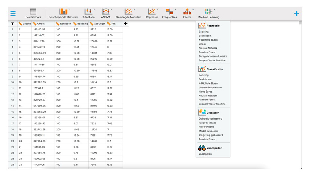Open the ANOVA analysis menu
The width and height of the screenshot is (311, 176).
[105, 12]
